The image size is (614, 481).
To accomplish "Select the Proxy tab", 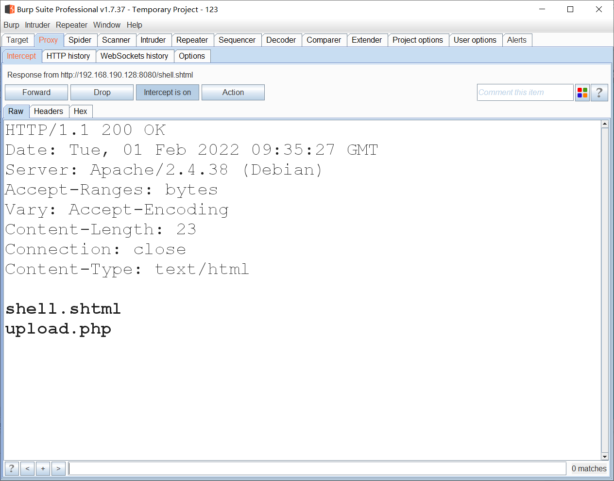I will click(49, 40).
